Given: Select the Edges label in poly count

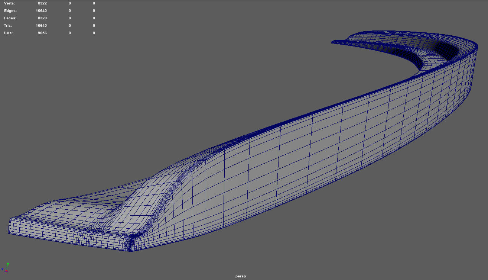Looking at the screenshot, I should point(10,11).
